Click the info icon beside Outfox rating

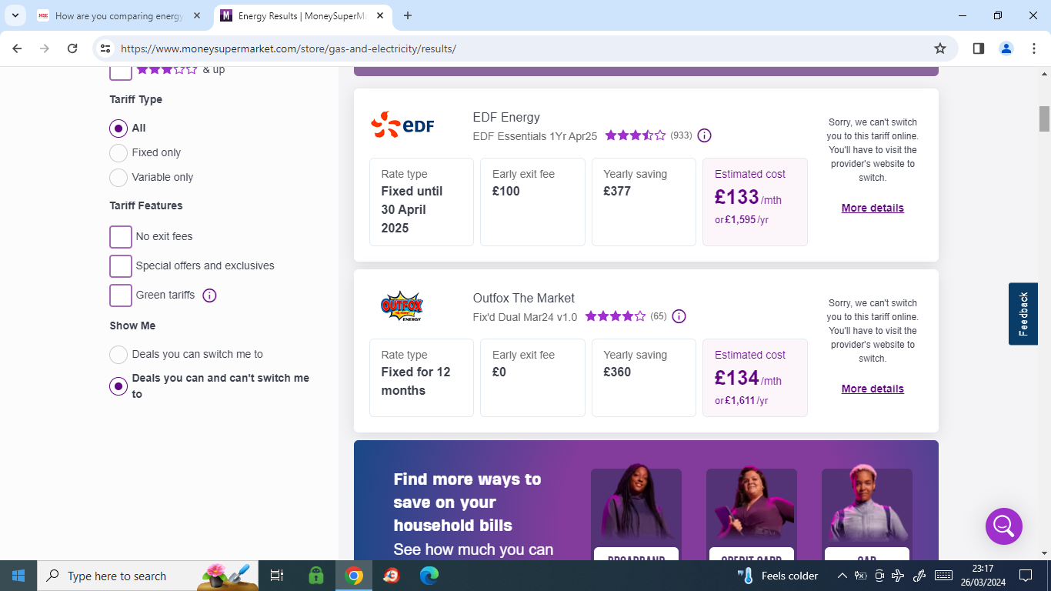point(679,316)
